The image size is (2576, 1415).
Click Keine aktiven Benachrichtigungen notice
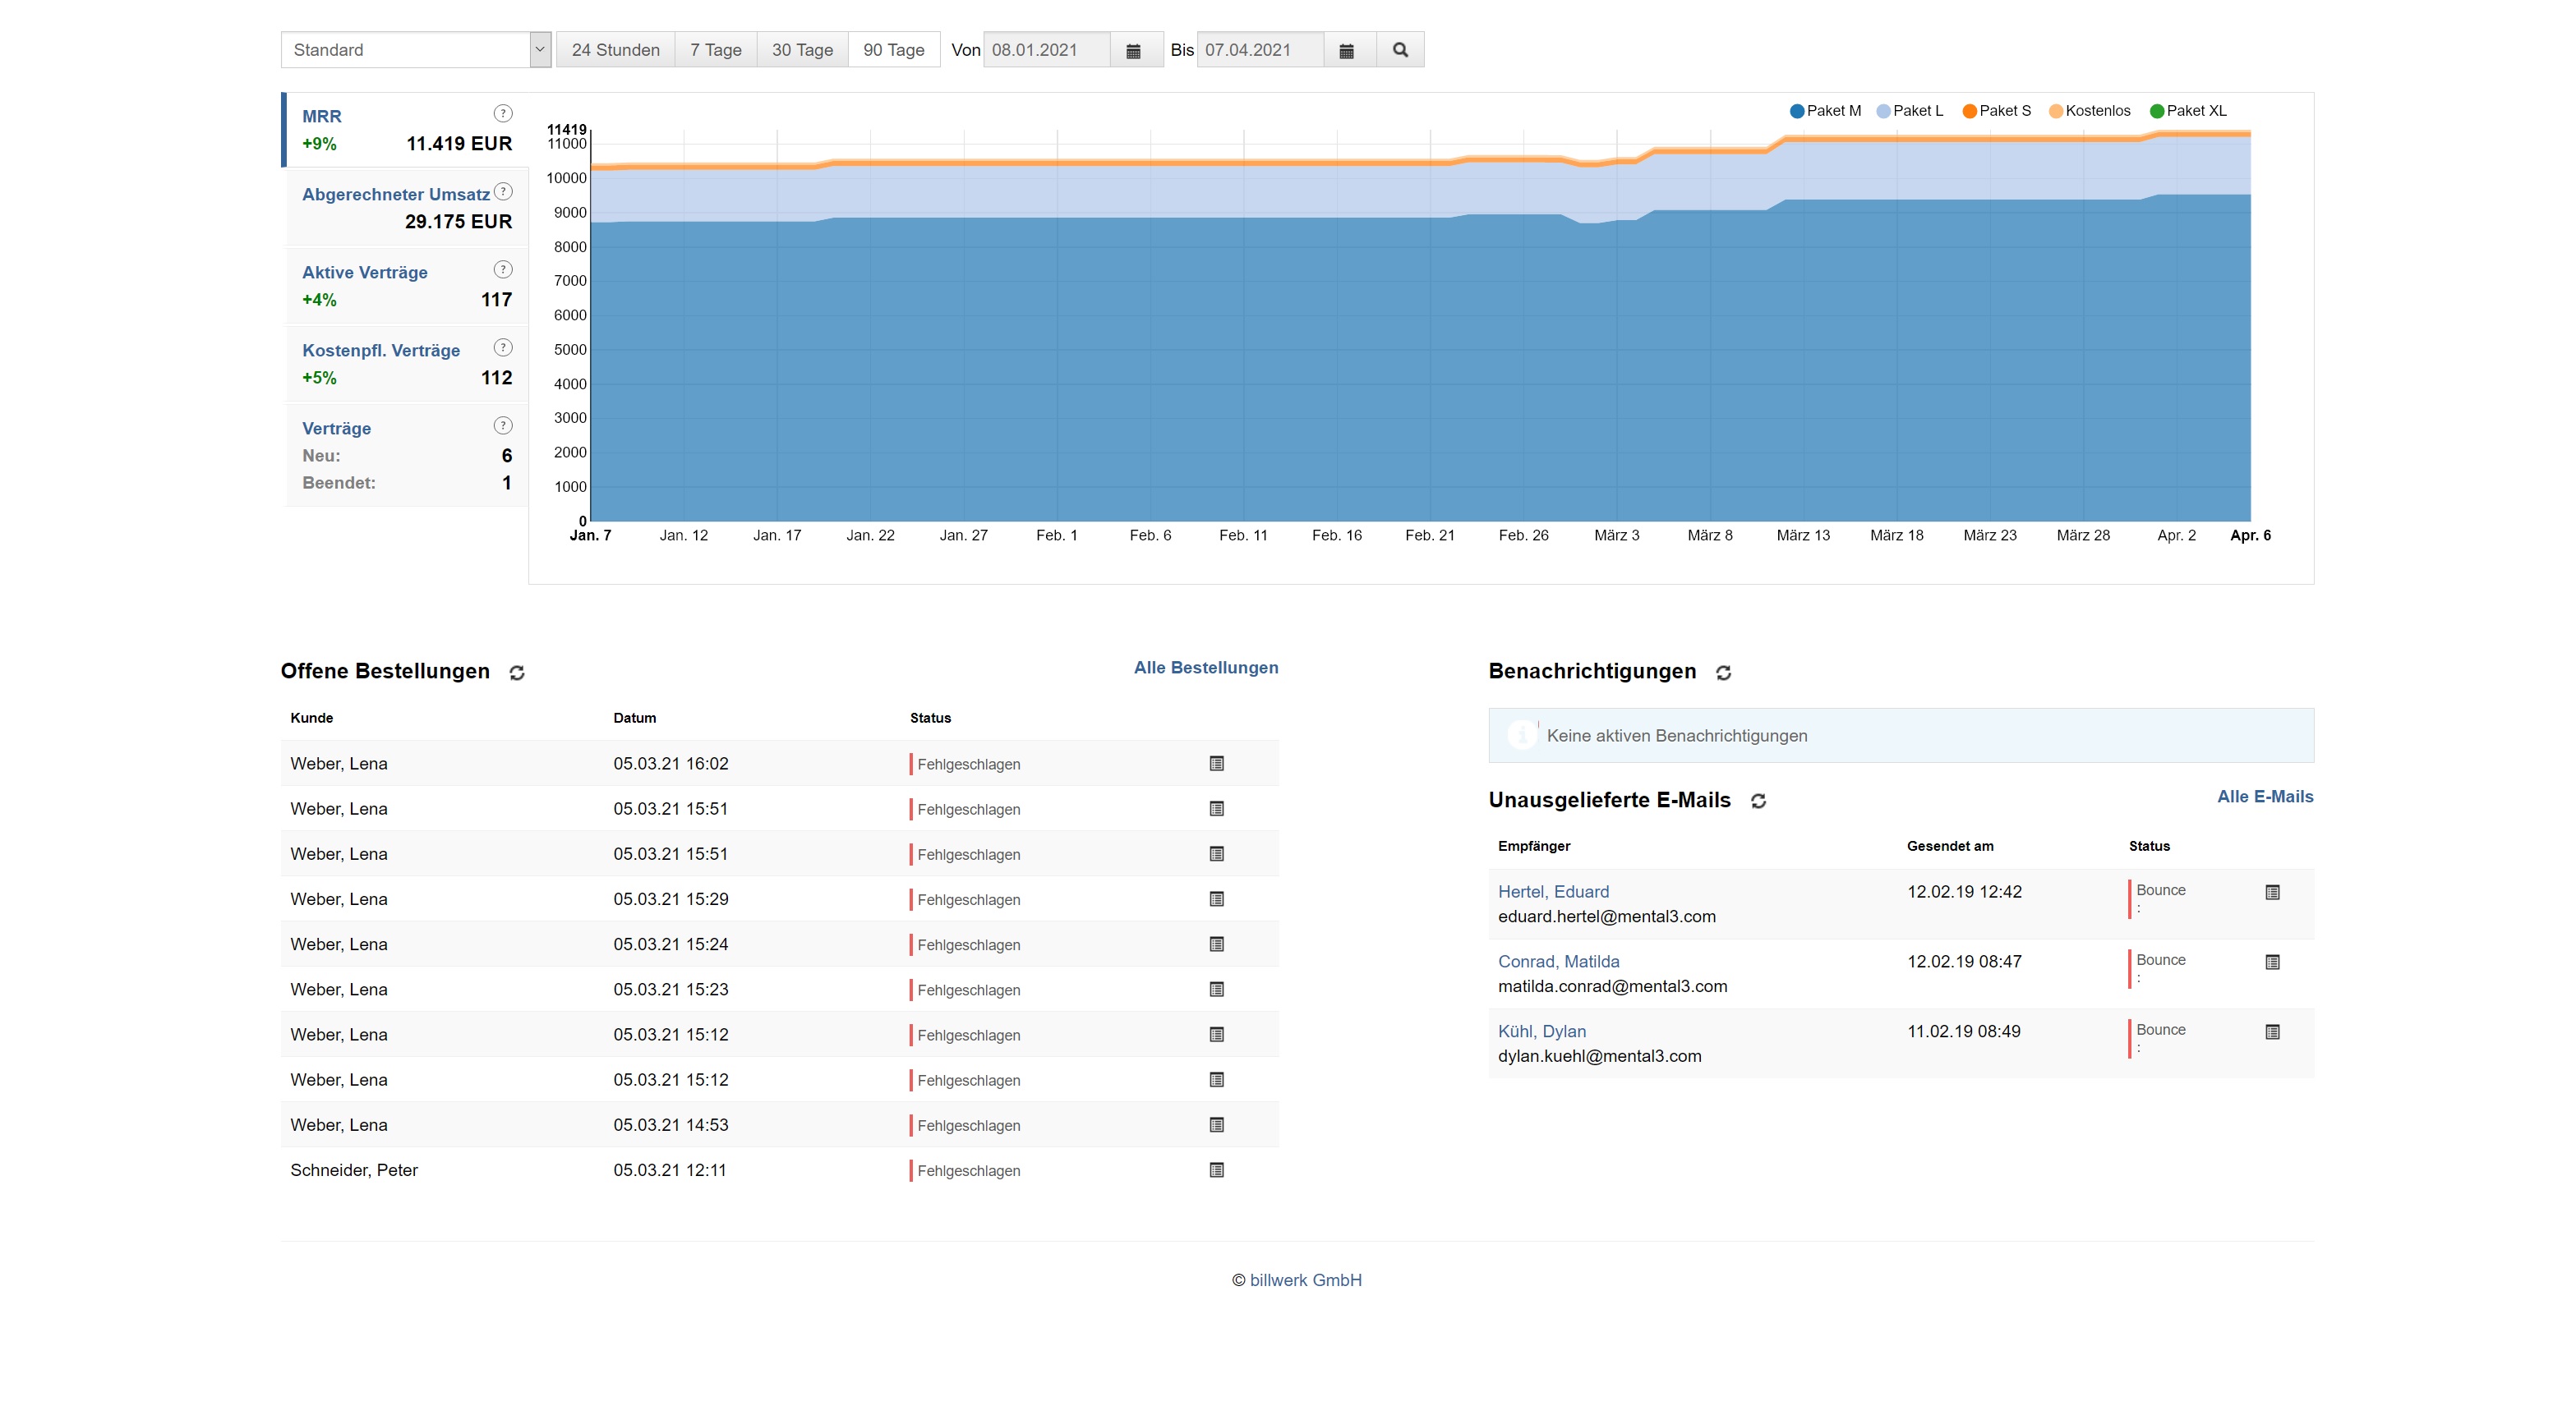[x=1901, y=736]
